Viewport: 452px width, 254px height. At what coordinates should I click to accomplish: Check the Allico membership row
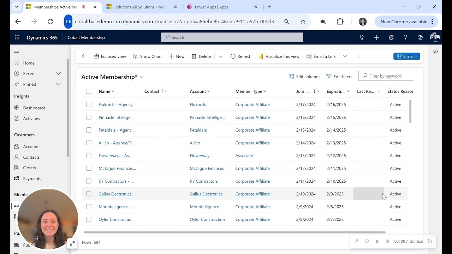89,143
